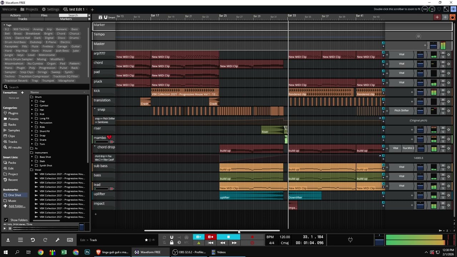457x257 pixels.
Task: Click the plus icon next to Favourites
Action: [x=22, y=92]
